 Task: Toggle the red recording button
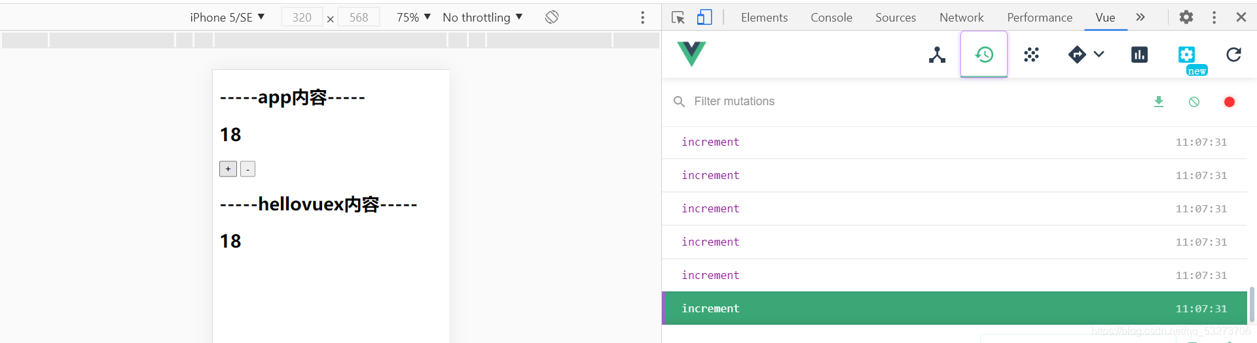coord(1230,102)
